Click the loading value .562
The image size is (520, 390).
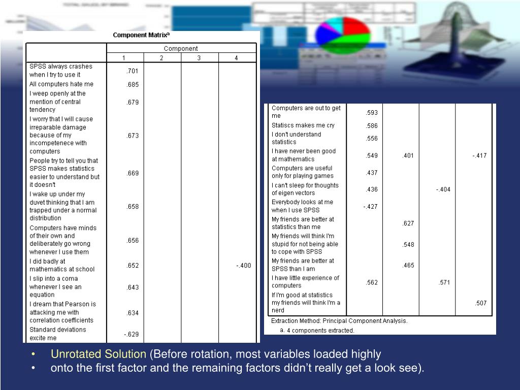tap(372, 282)
